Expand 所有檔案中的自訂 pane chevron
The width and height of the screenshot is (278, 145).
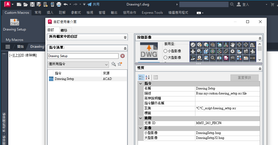pyautogui.click(x=125, y=37)
